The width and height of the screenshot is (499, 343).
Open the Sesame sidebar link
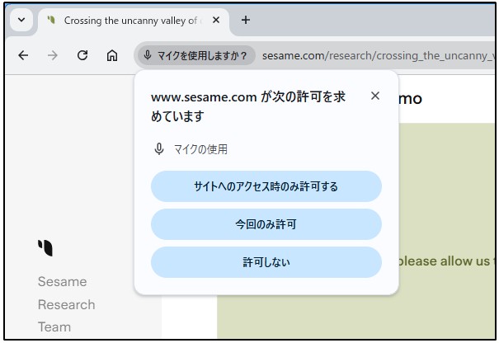(x=62, y=282)
